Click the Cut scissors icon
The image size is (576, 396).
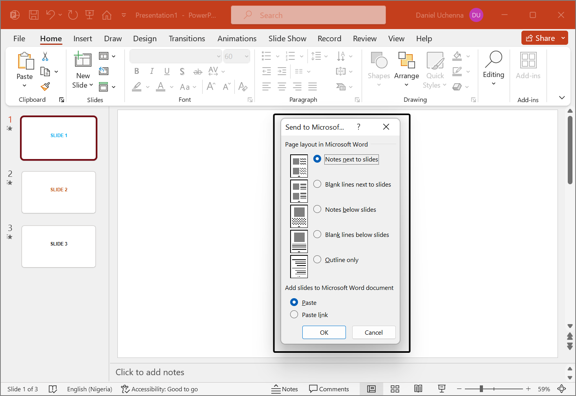tap(45, 57)
